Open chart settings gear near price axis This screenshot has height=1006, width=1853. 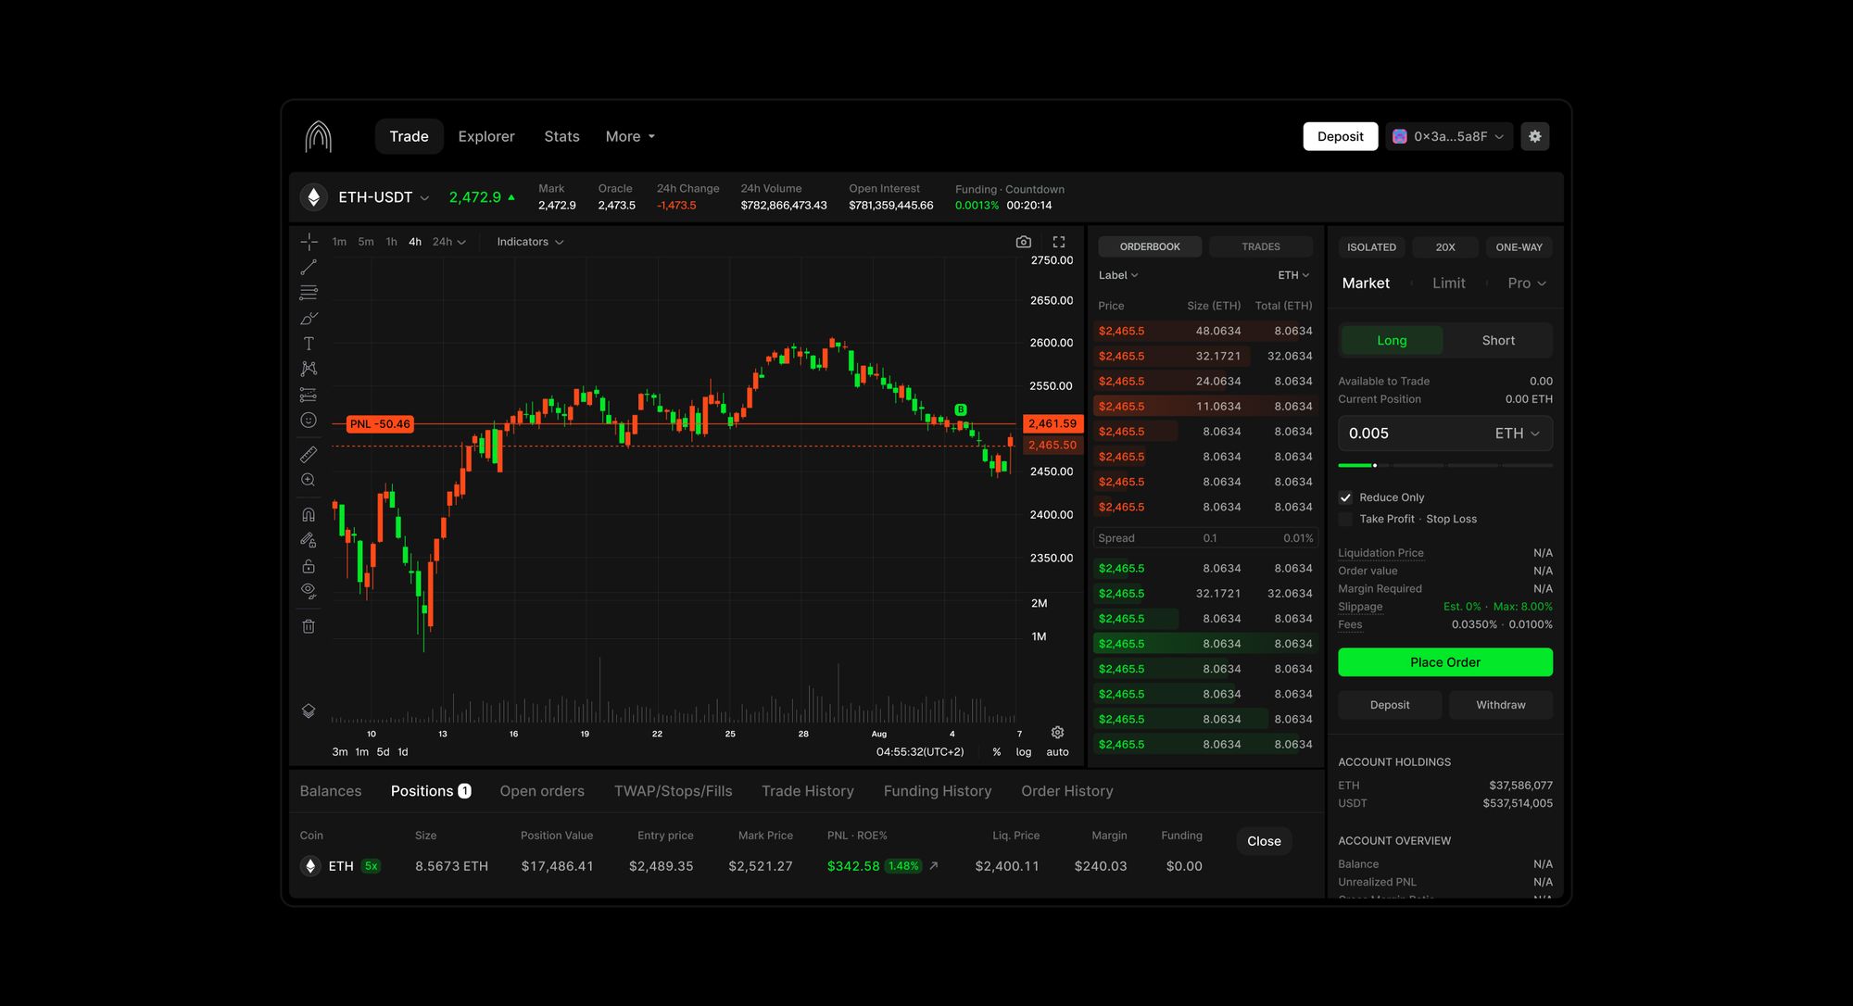click(1057, 732)
